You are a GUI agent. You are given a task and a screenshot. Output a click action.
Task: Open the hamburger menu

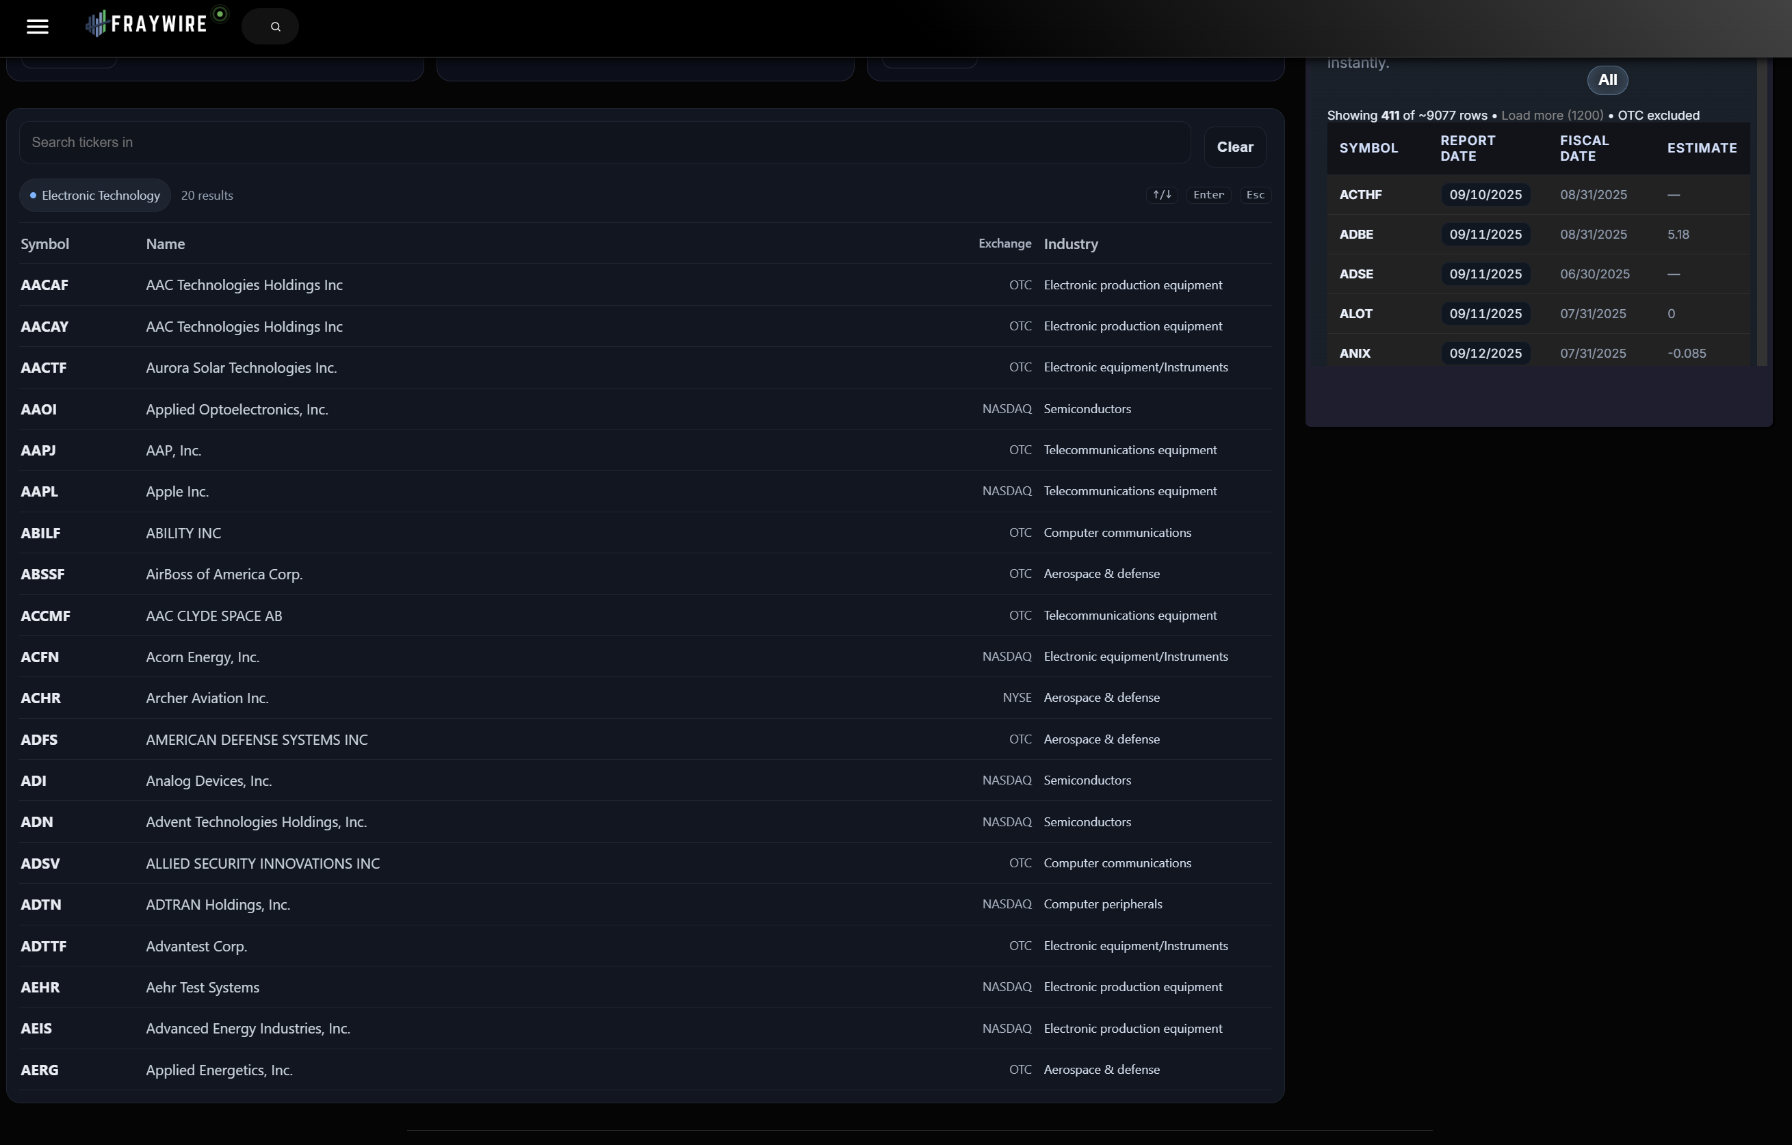click(x=37, y=27)
